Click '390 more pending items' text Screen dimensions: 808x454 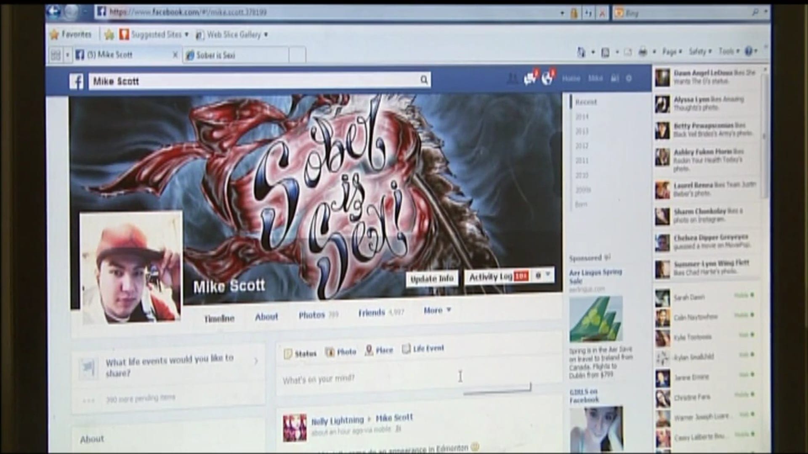[x=141, y=398]
